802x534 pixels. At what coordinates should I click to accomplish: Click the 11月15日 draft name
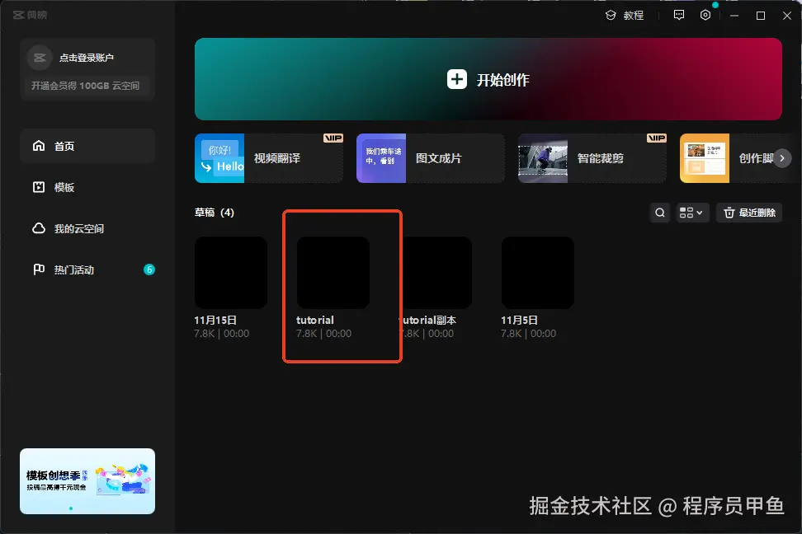(x=215, y=321)
